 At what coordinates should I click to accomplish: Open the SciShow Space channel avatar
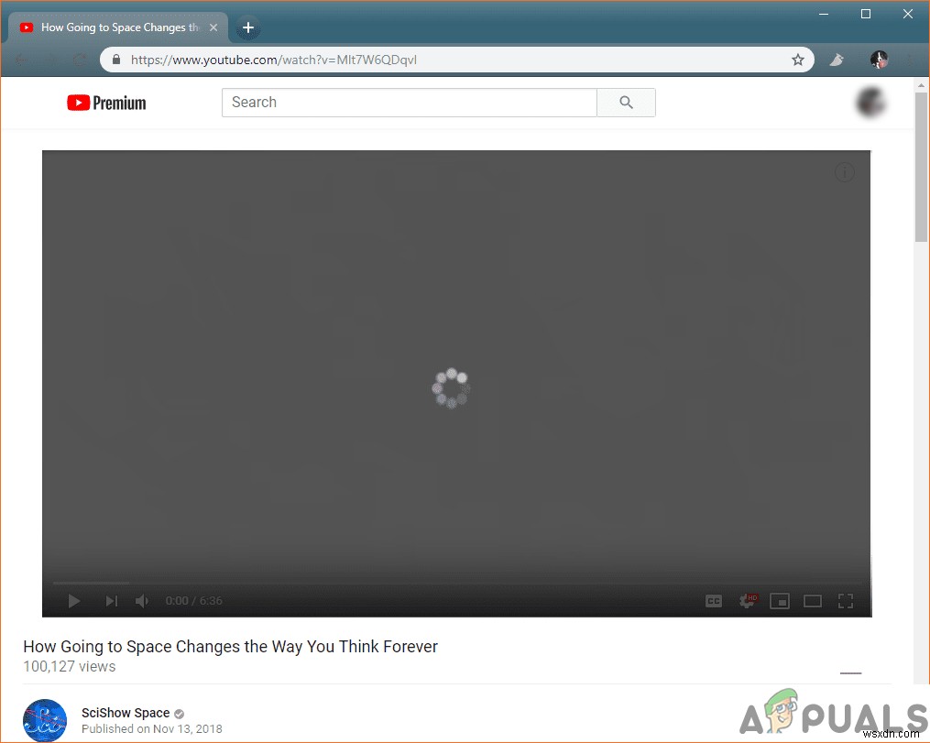pyautogui.click(x=45, y=720)
